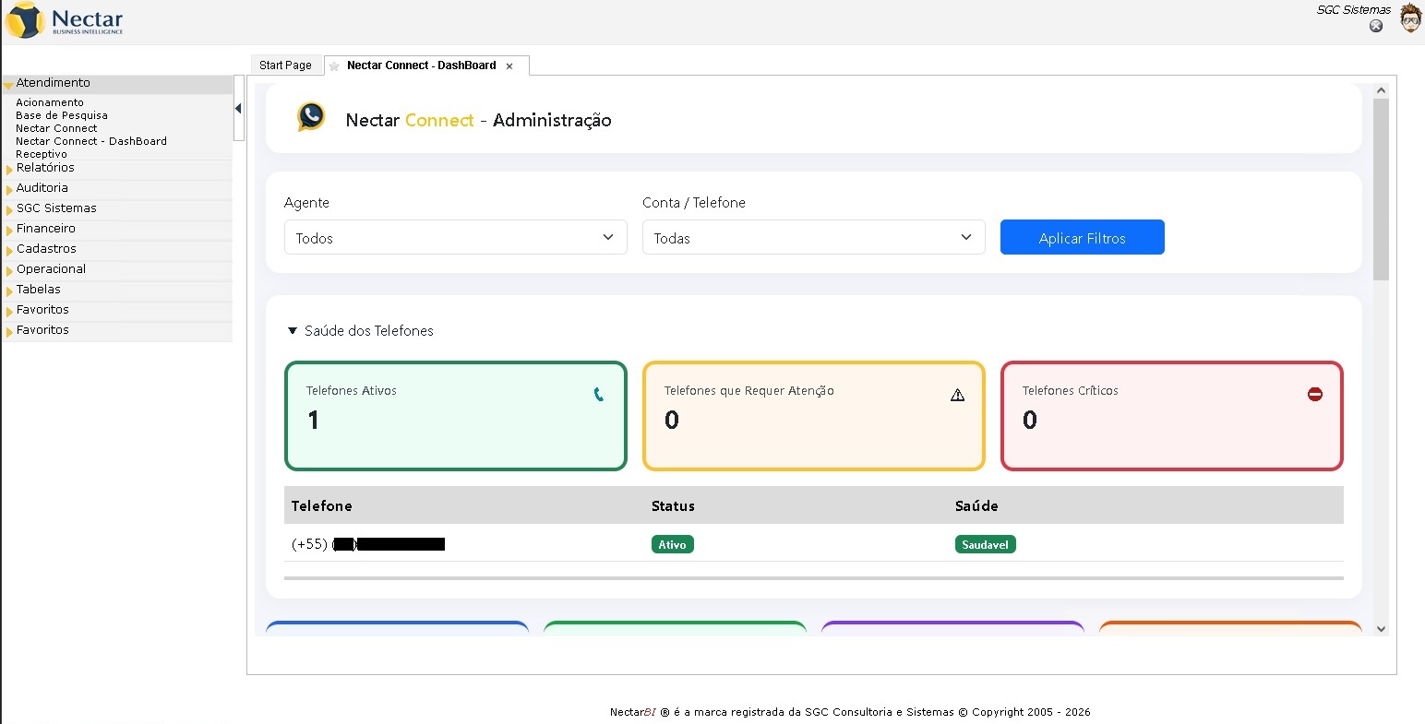Click the Nectar Business Intelligence logo
Viewport: 1425px width, 724px height.
pyautogui.click(x=65, y=21)
